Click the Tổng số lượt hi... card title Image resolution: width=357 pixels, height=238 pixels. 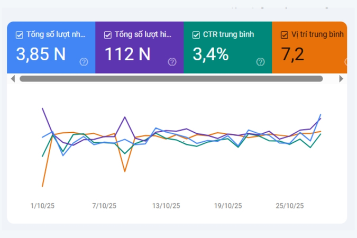[x=143, y=34]
